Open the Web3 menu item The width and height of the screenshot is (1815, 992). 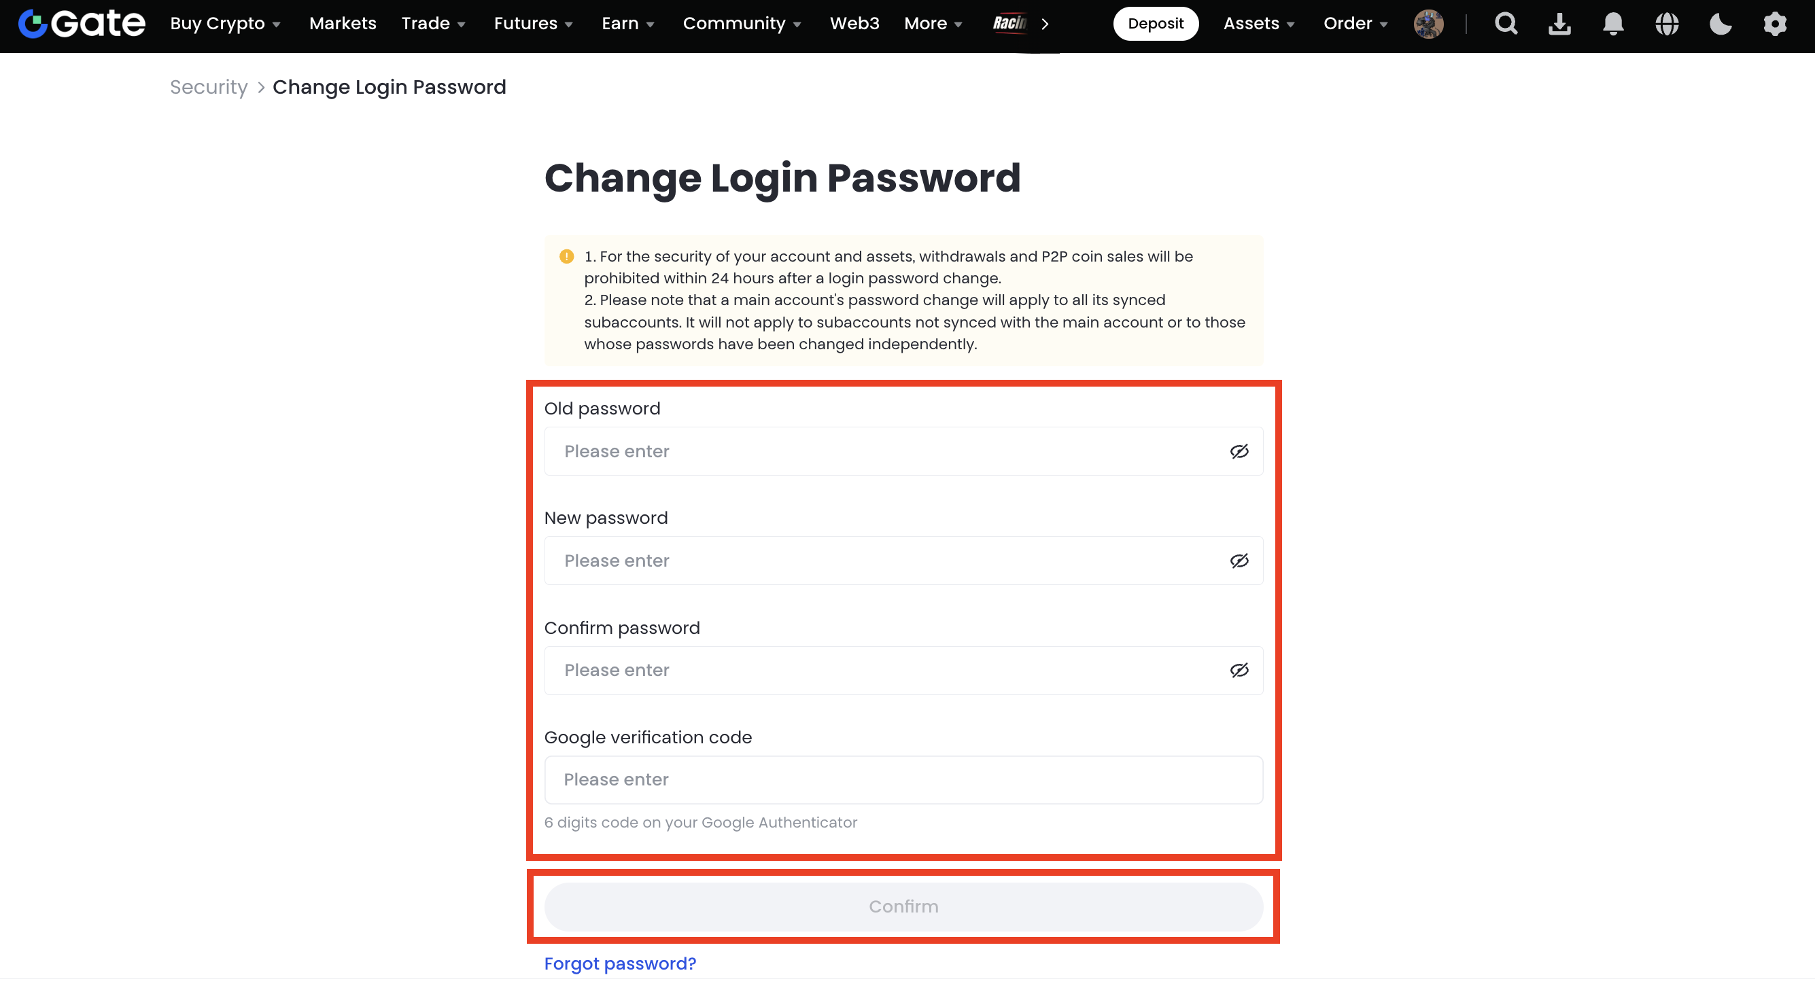pyautogui.click(x=854, y=24)
